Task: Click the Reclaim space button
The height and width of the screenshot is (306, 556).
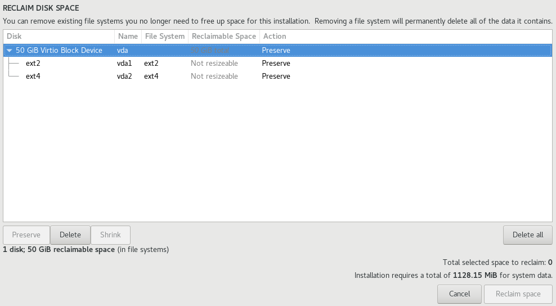Action: pyautogui.click(x=518, y=294)
